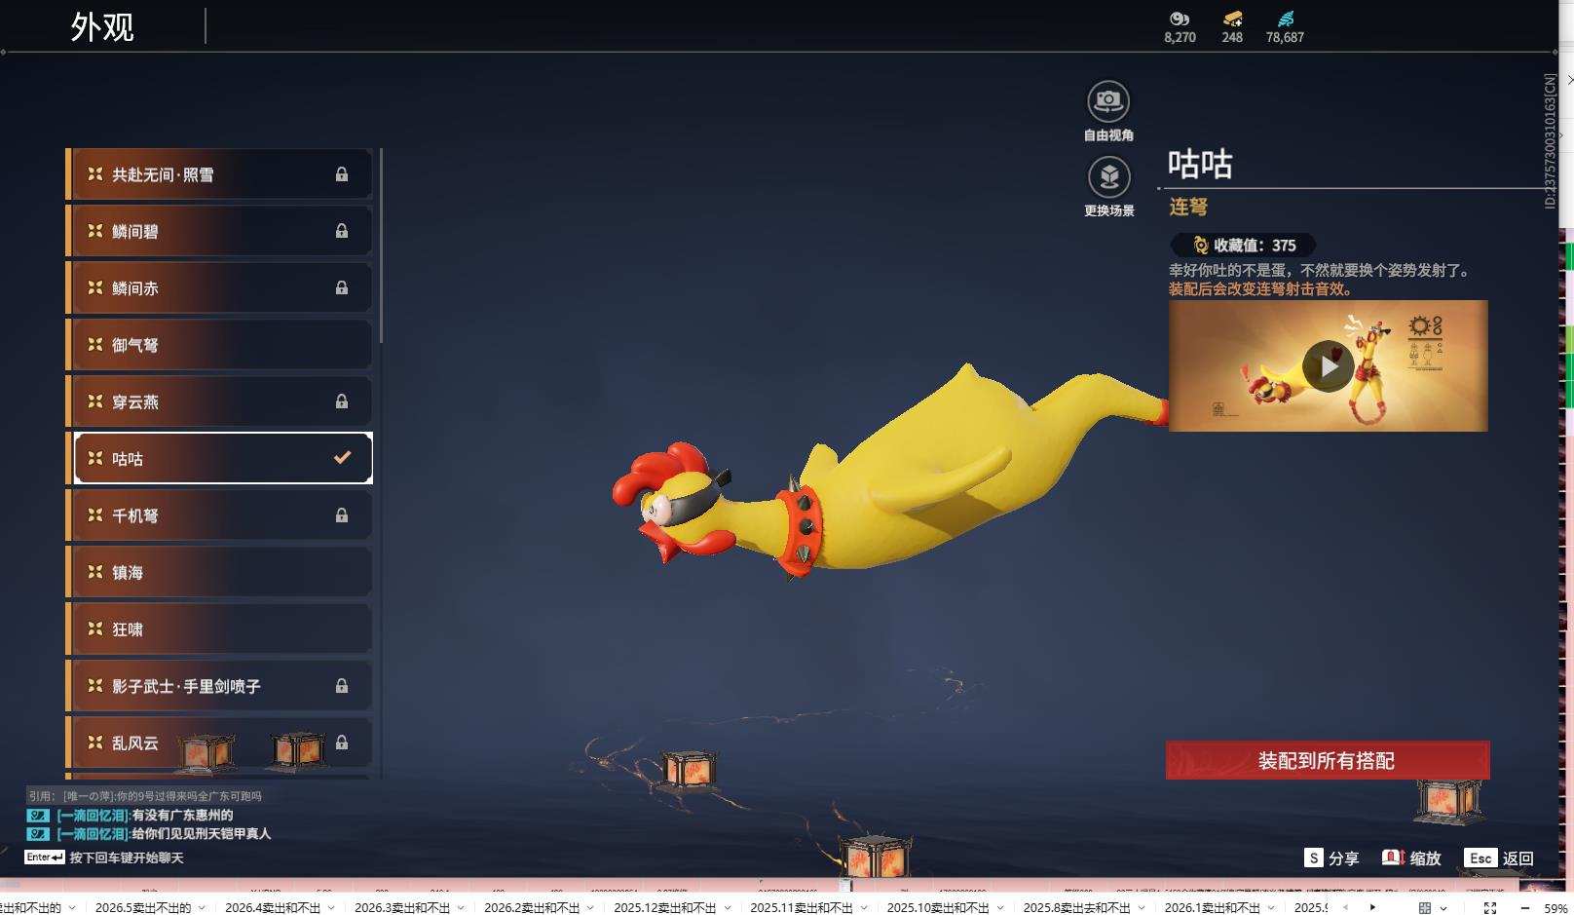Open spreadsheet view mode grid icon
Image resolution: width=1574 pixels, height=915 pixels.
1425,907
